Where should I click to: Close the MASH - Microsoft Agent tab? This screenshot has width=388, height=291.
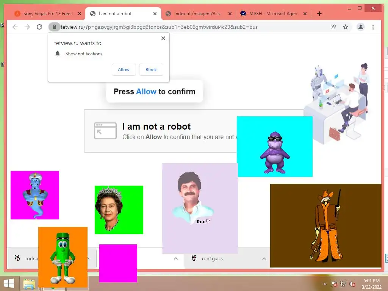pyautogui.click(x=305, y=14)
